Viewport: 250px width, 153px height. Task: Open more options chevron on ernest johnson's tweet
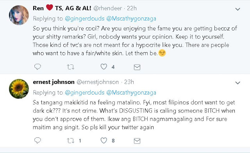point(238,83)
